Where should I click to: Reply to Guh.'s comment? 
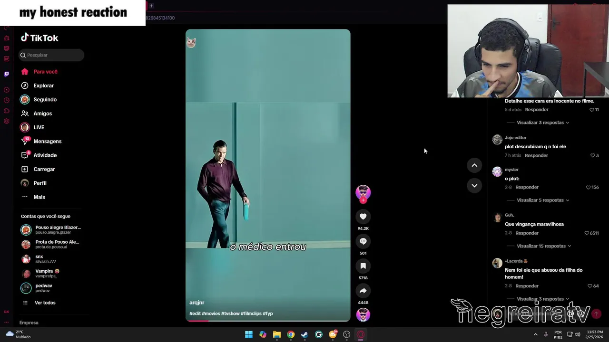coord(527,233)
